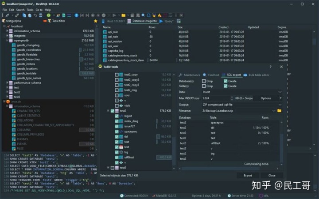The image size is (319, 199).
Task: Click the Export button
Action: (248, 176)
